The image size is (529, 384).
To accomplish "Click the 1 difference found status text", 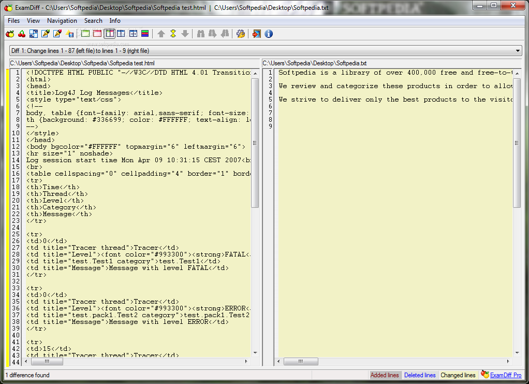I will (27, 375).
